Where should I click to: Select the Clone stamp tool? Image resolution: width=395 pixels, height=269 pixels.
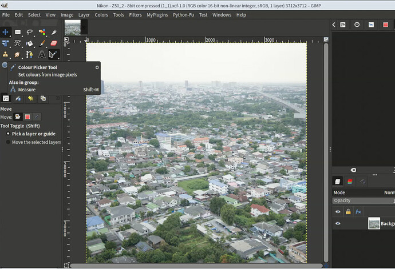[5, 54]
